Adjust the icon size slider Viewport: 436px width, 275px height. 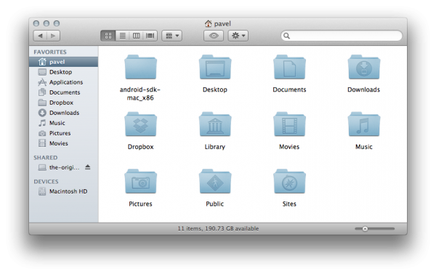[x=374, y=228]
